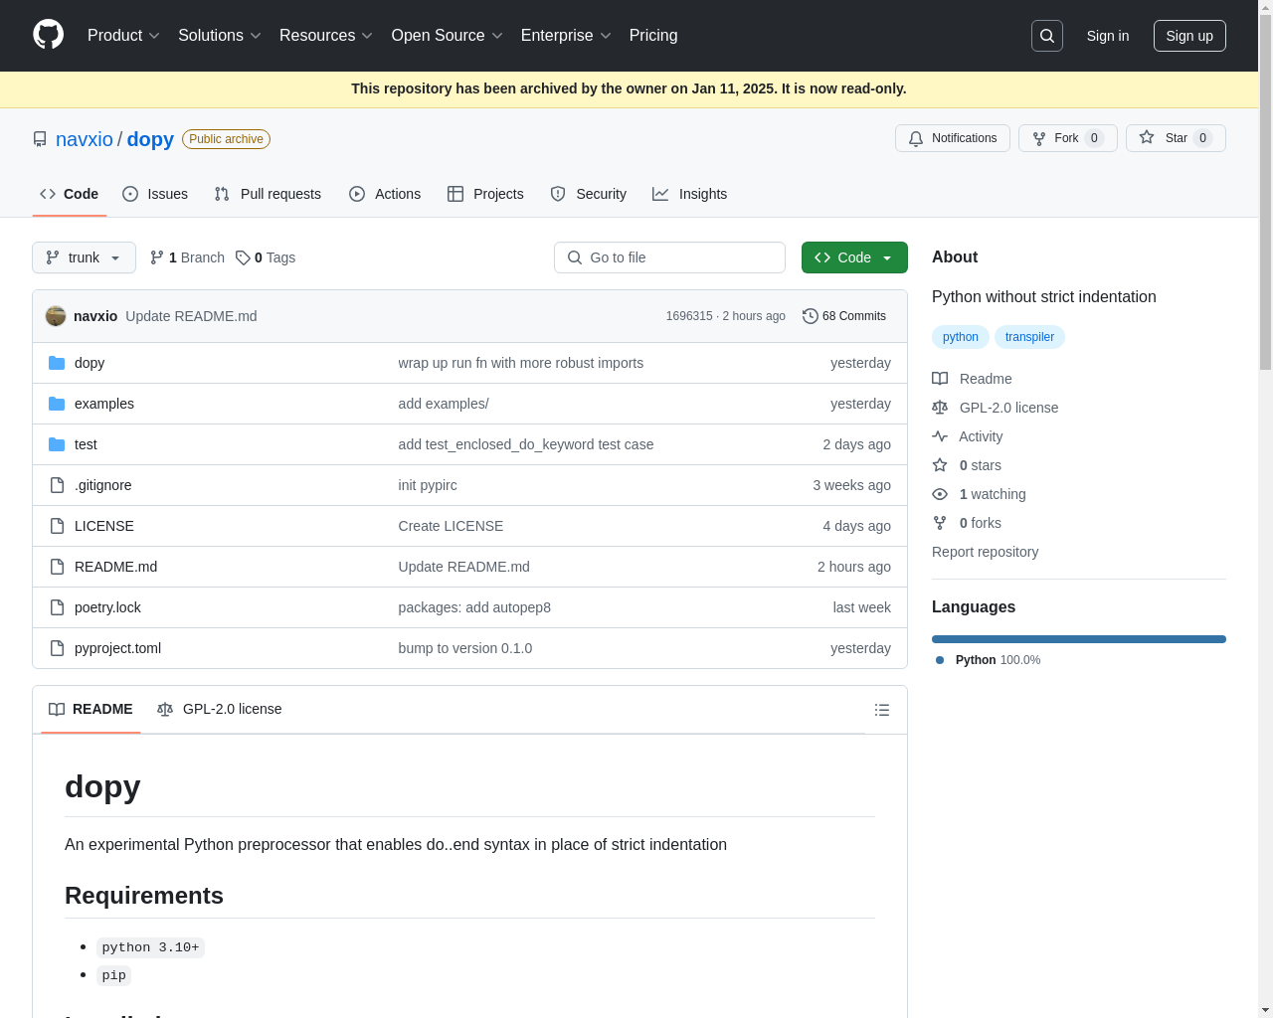Click the Python language bar
The image size is (1273, 1018).
(x=1079, y=639)
